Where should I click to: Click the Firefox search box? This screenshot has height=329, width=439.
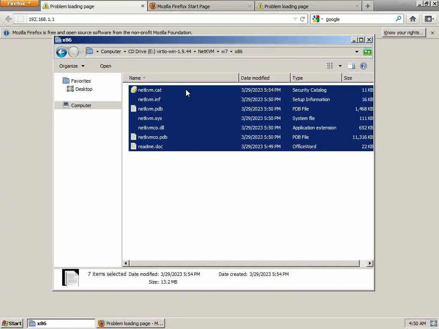[360, 19]
